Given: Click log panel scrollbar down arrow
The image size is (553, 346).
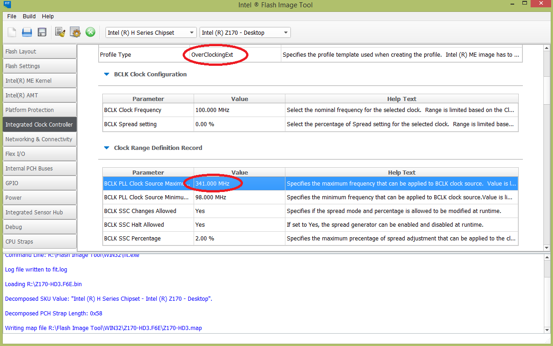Looking at the screenshot, I should (x=547, y=330).
